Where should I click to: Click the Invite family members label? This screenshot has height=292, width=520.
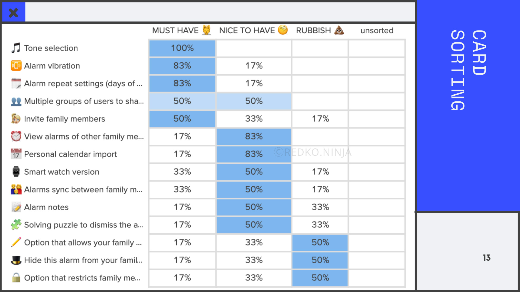pyautogui.click(x=64, y=119)
